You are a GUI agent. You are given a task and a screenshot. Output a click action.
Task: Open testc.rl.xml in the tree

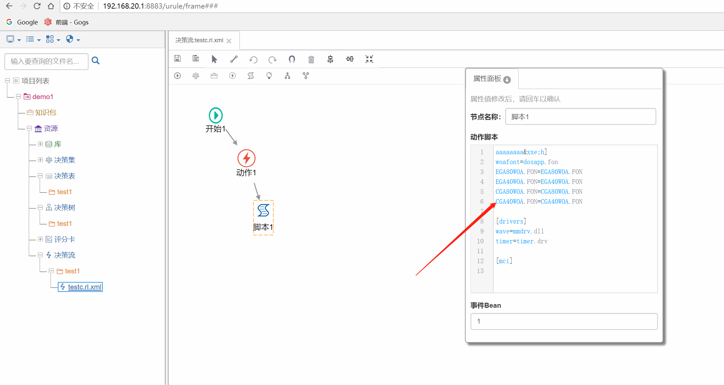[84, 287]
